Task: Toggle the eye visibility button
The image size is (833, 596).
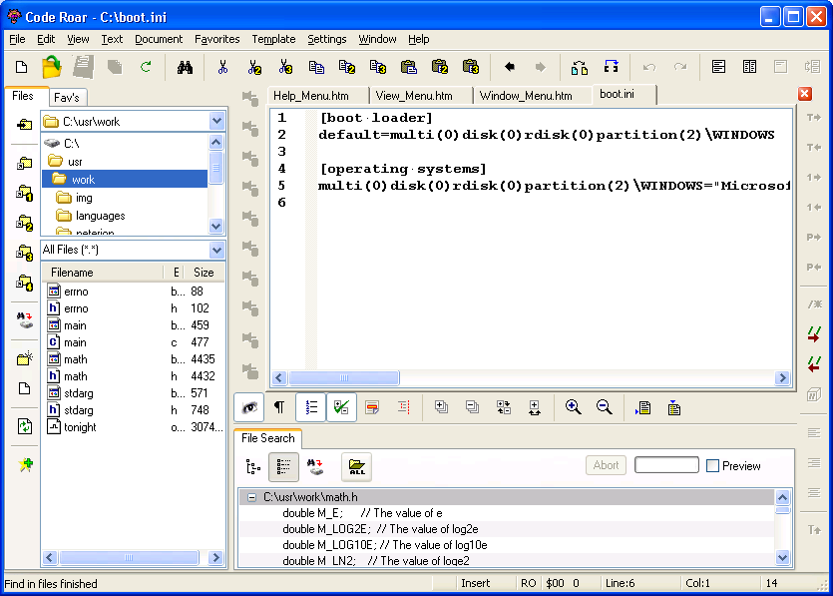Action: pos(249,407)
